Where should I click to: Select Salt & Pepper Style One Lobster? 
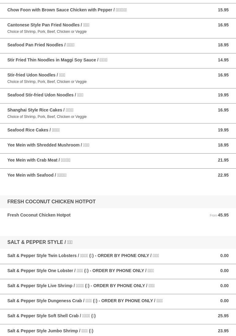coord(118,272)
